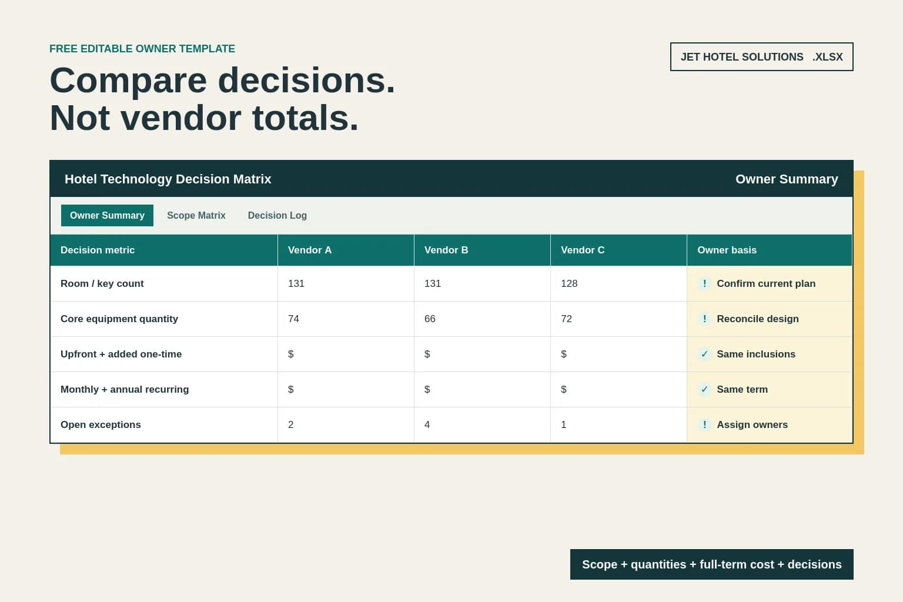Screen dimensions: 903x602
Task: Click the Same inclusions text
Action: tap(756, 354)
